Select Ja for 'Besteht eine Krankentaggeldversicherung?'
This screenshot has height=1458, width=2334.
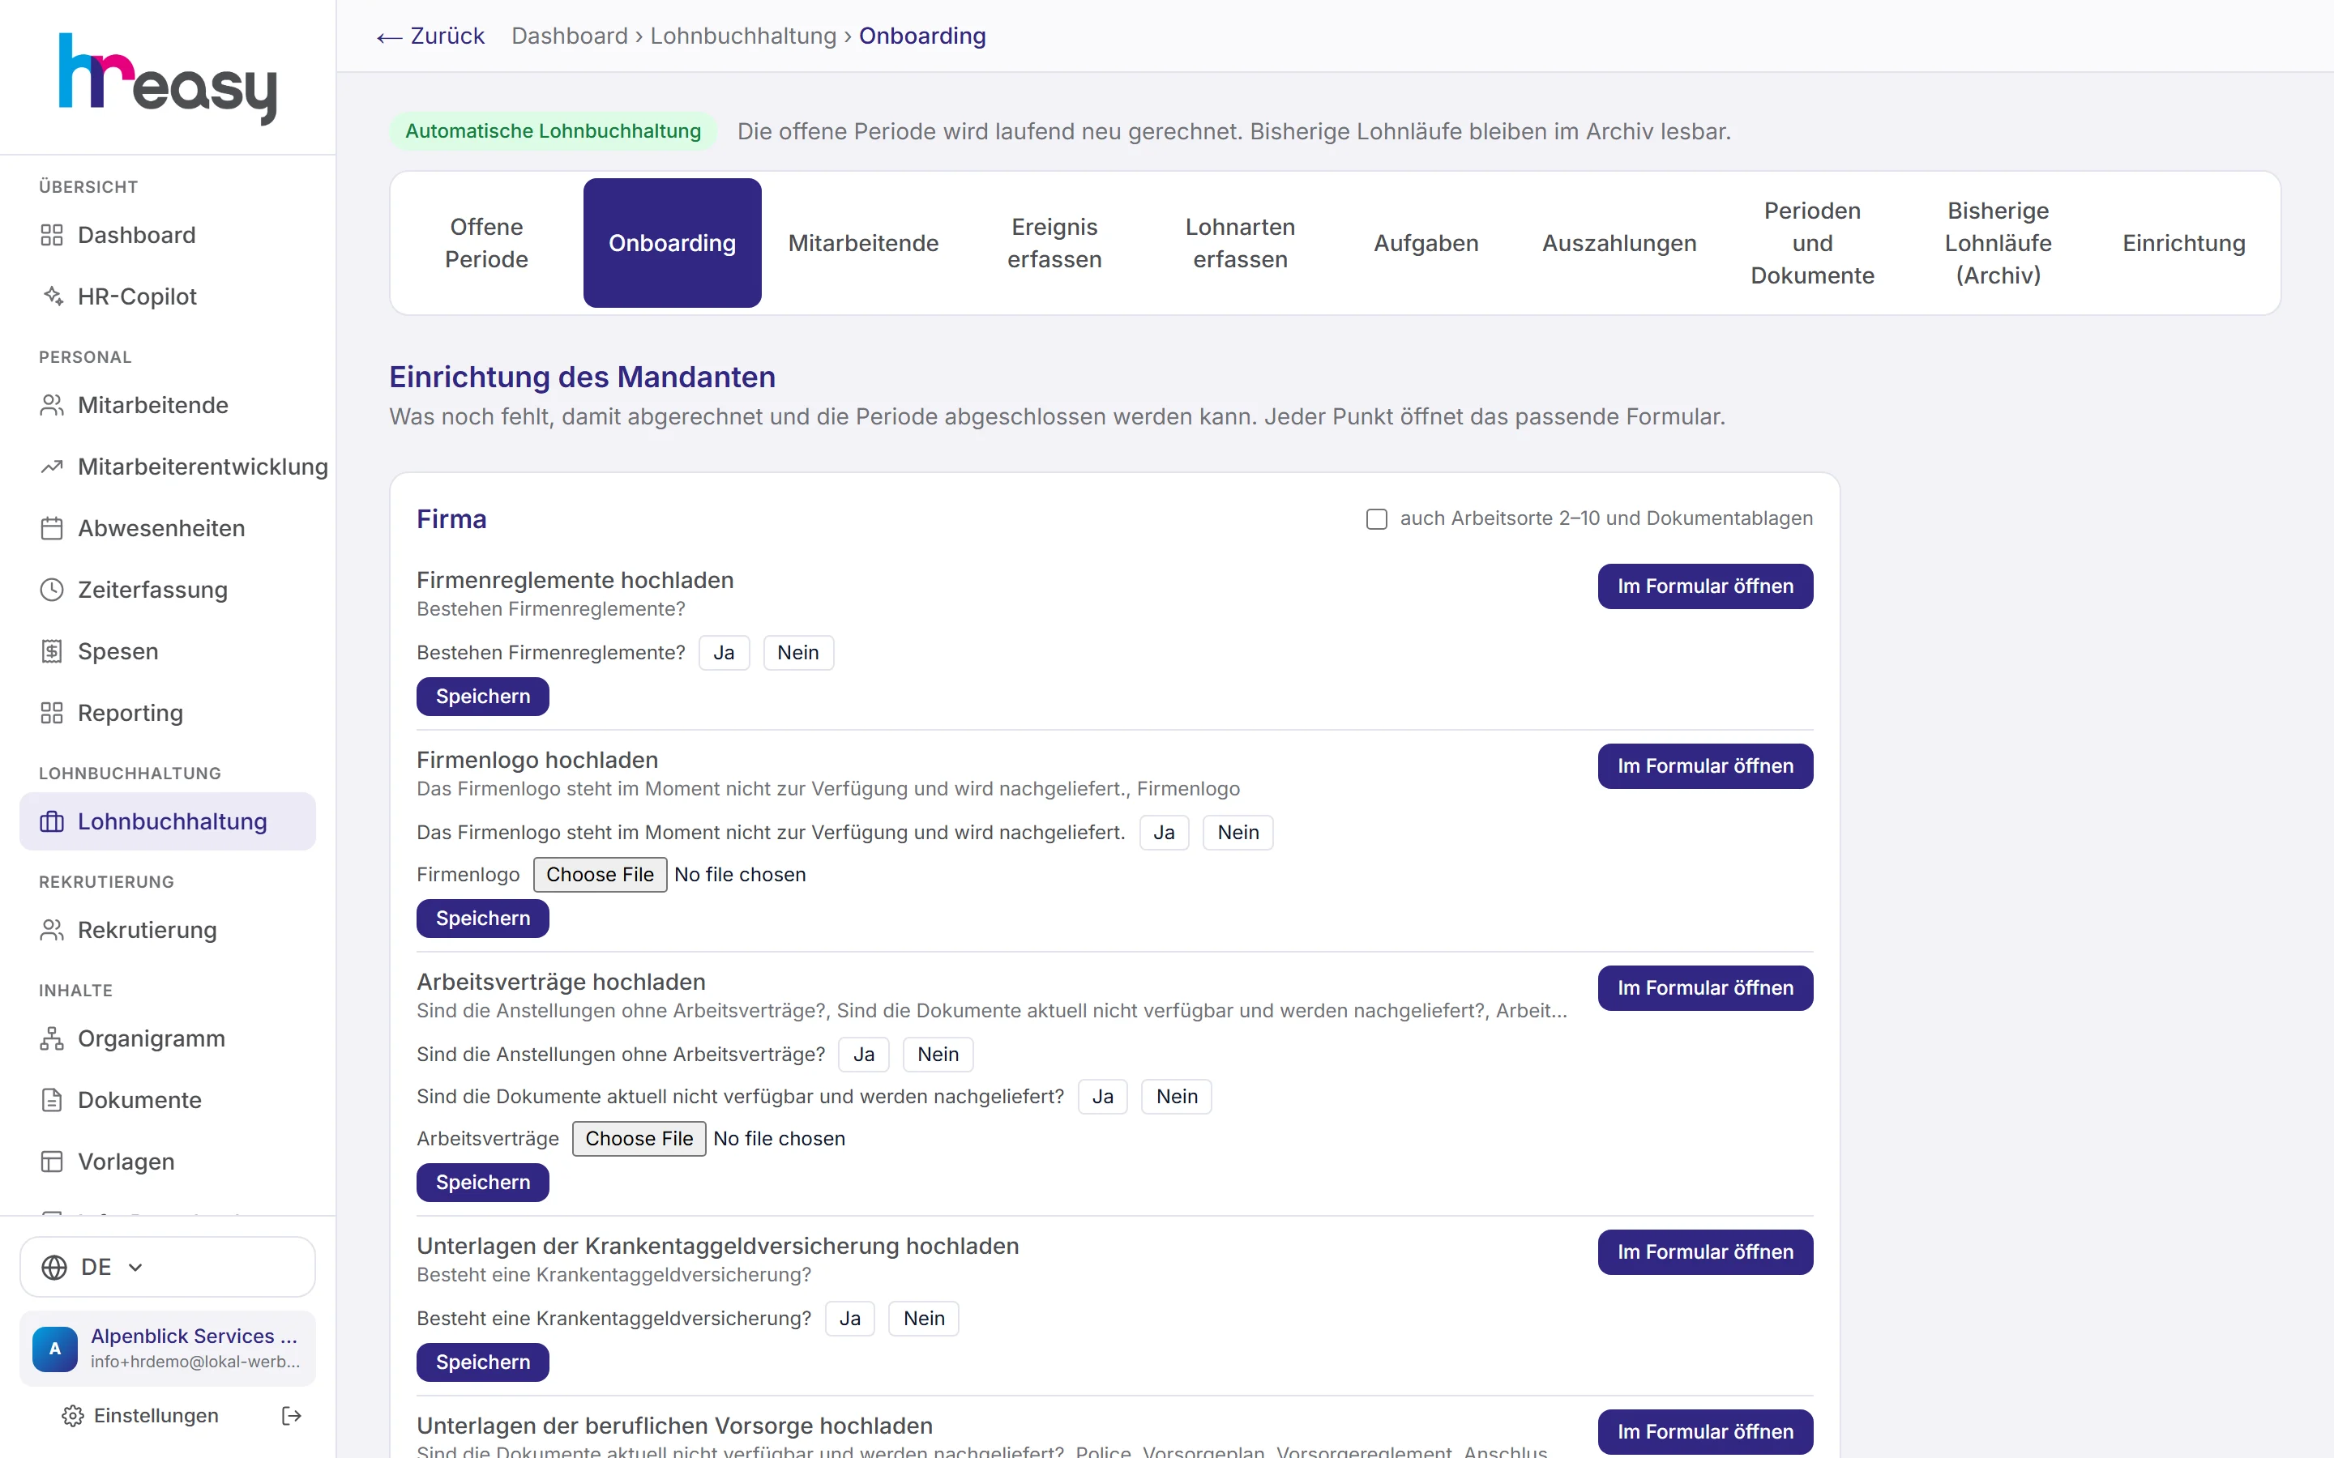(849, 1318)
